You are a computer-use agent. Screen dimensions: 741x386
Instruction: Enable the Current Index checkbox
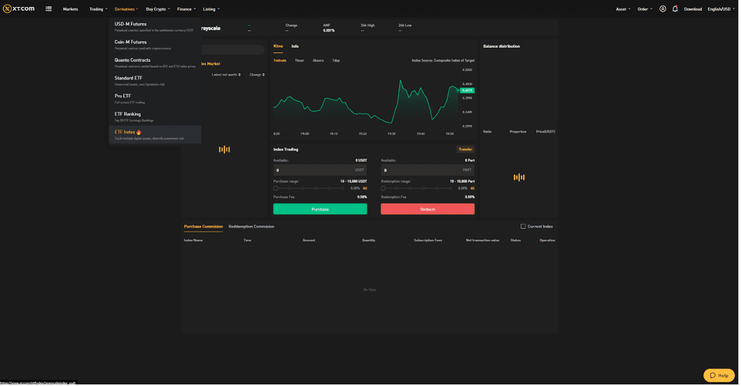[x=523, y=226]
